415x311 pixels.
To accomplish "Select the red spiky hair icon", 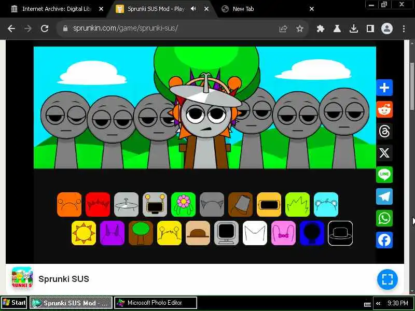I will (x=98, y=204).
